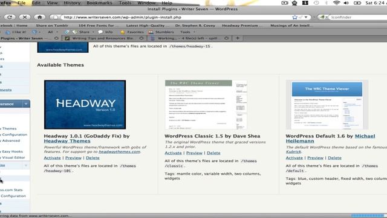Click the Headway theme thumbnail

coord(85,105)
